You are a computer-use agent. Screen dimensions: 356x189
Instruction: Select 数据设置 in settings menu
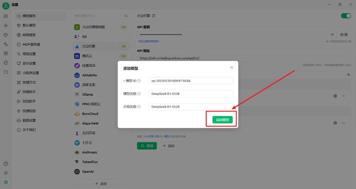pyautogui.click(x=41, y=120)
